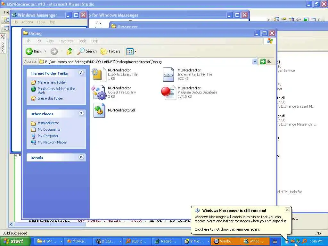Click the magnifier tray icon near clock
This screenshot has width=328, height=246.
305,241
